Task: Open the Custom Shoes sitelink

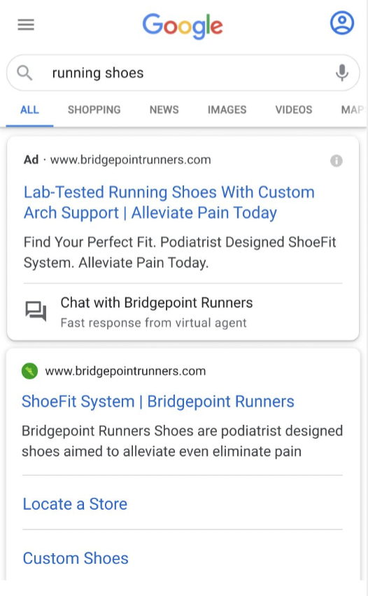Action: (76, 558)
